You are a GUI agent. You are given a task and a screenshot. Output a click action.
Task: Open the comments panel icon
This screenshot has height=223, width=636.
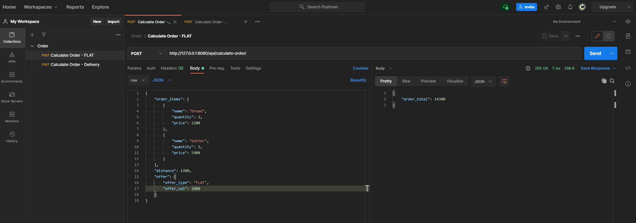point(628,52)
